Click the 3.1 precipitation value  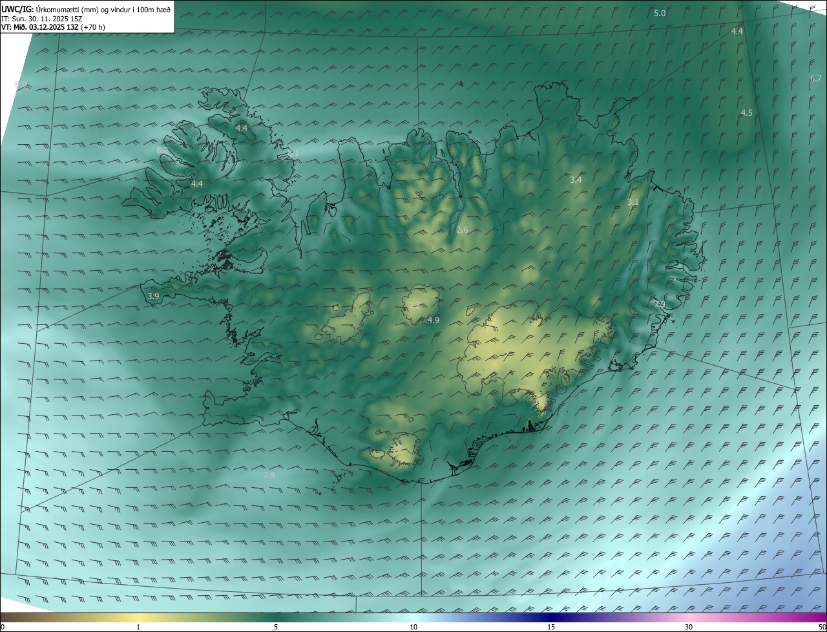click(x=633, y=202)
